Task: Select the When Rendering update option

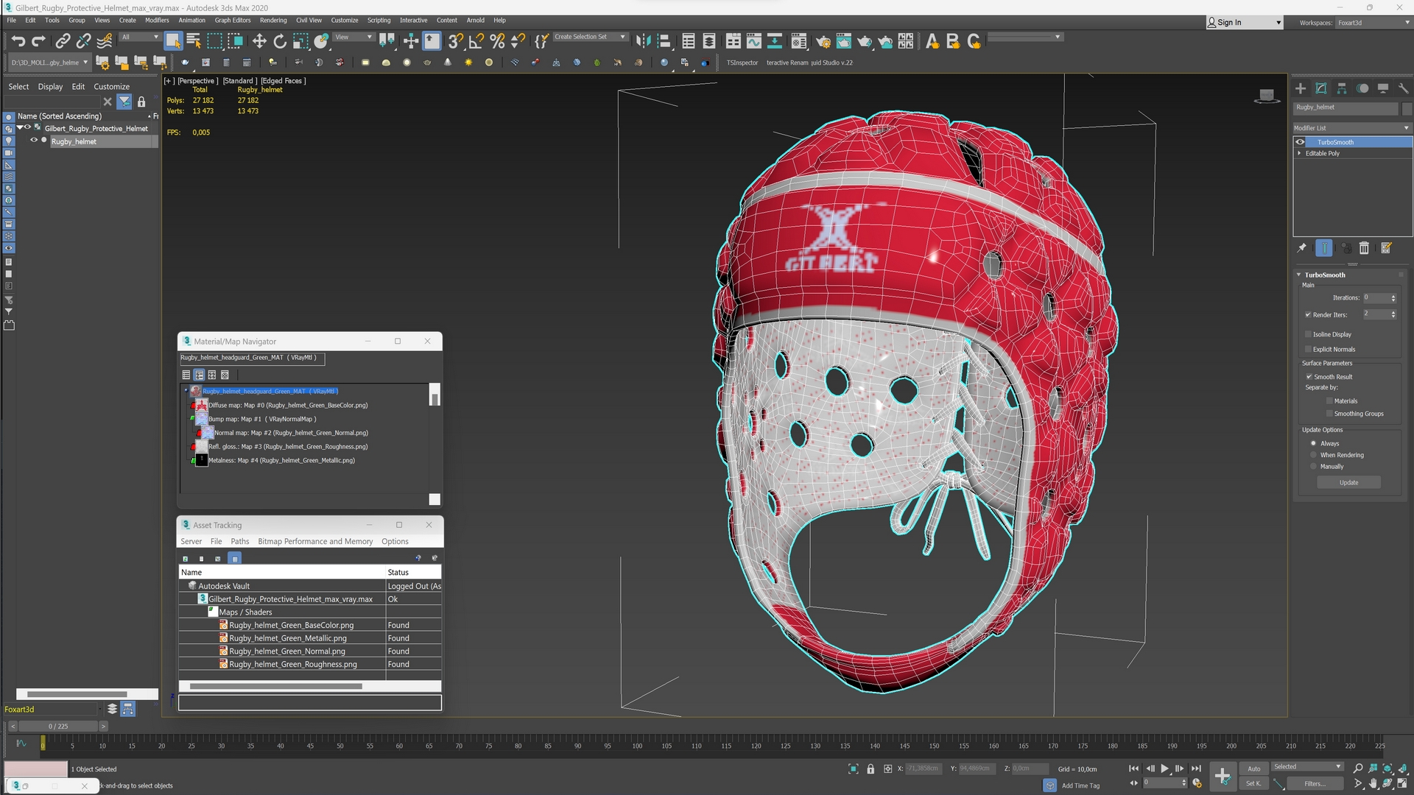Action: [x=1313, y=455]
